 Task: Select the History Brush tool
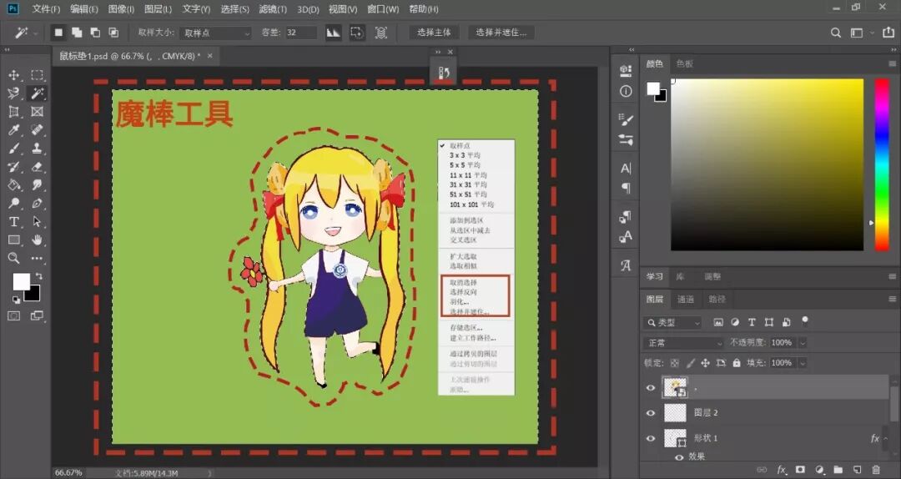click(14, 167)
